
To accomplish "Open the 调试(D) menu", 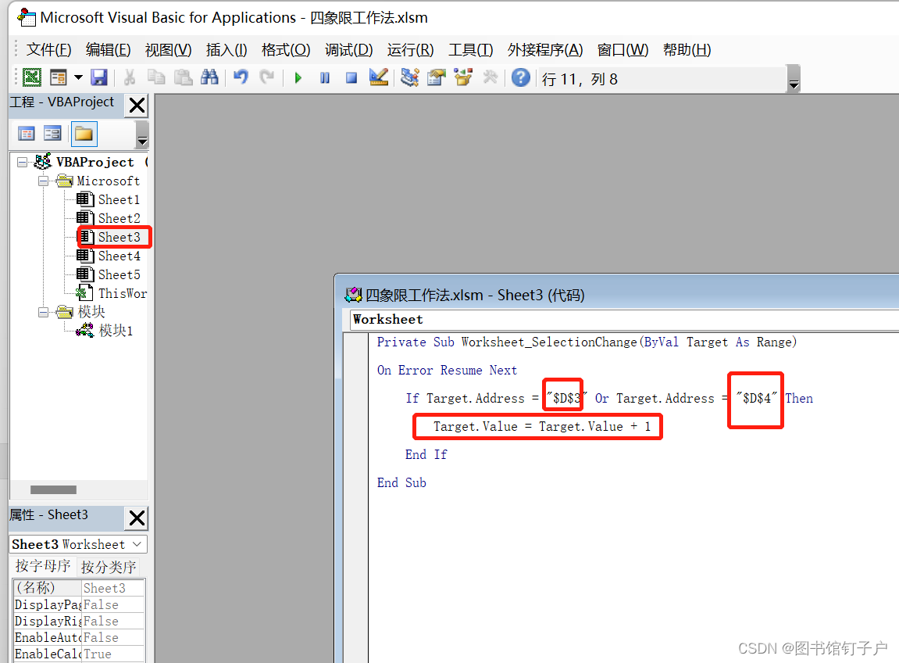I will 348,50.
